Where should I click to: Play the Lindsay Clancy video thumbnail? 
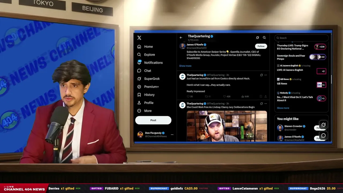[227, 126]
